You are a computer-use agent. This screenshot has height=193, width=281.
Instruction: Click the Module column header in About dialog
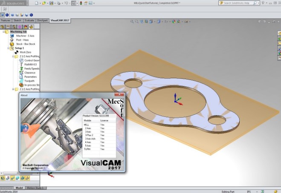91,120
